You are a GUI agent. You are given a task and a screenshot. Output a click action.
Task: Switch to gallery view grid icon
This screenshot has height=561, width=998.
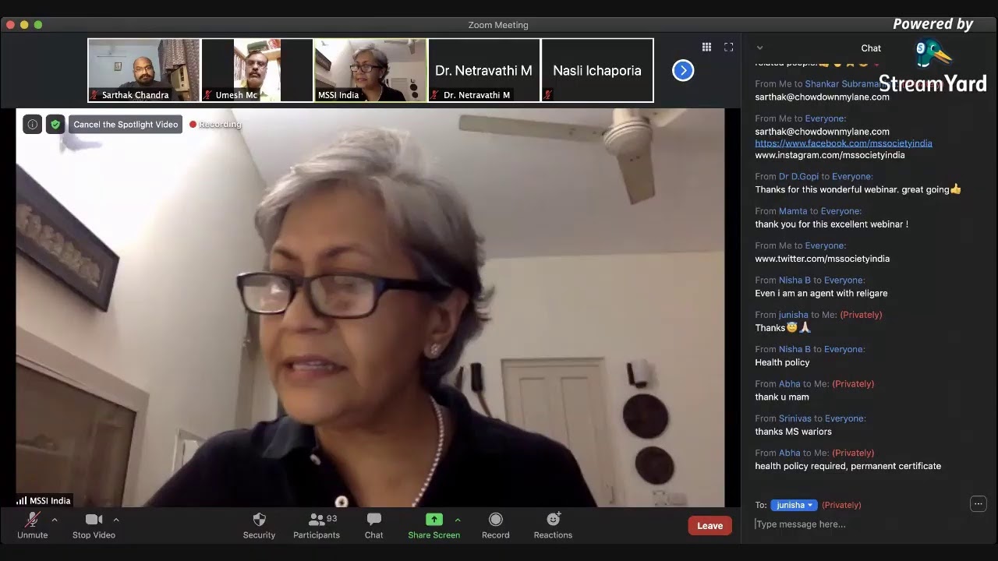pyautogui.click(x=706, y=48)
